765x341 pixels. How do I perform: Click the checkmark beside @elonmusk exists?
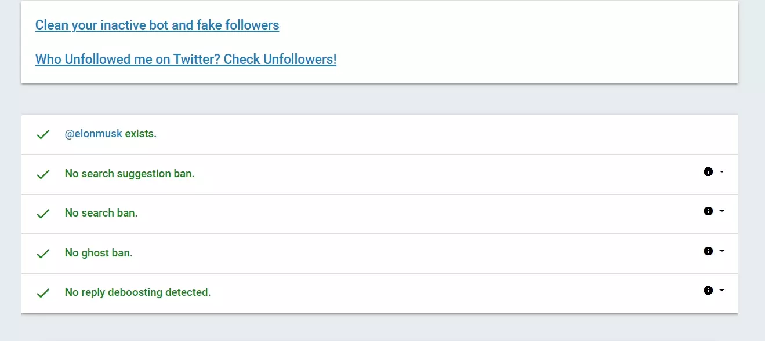(43, 134)
